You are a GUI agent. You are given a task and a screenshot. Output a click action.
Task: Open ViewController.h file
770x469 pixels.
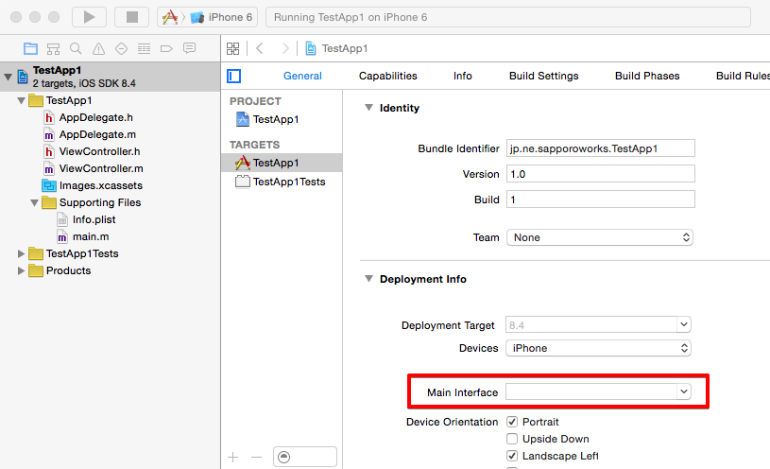(100, 151)
